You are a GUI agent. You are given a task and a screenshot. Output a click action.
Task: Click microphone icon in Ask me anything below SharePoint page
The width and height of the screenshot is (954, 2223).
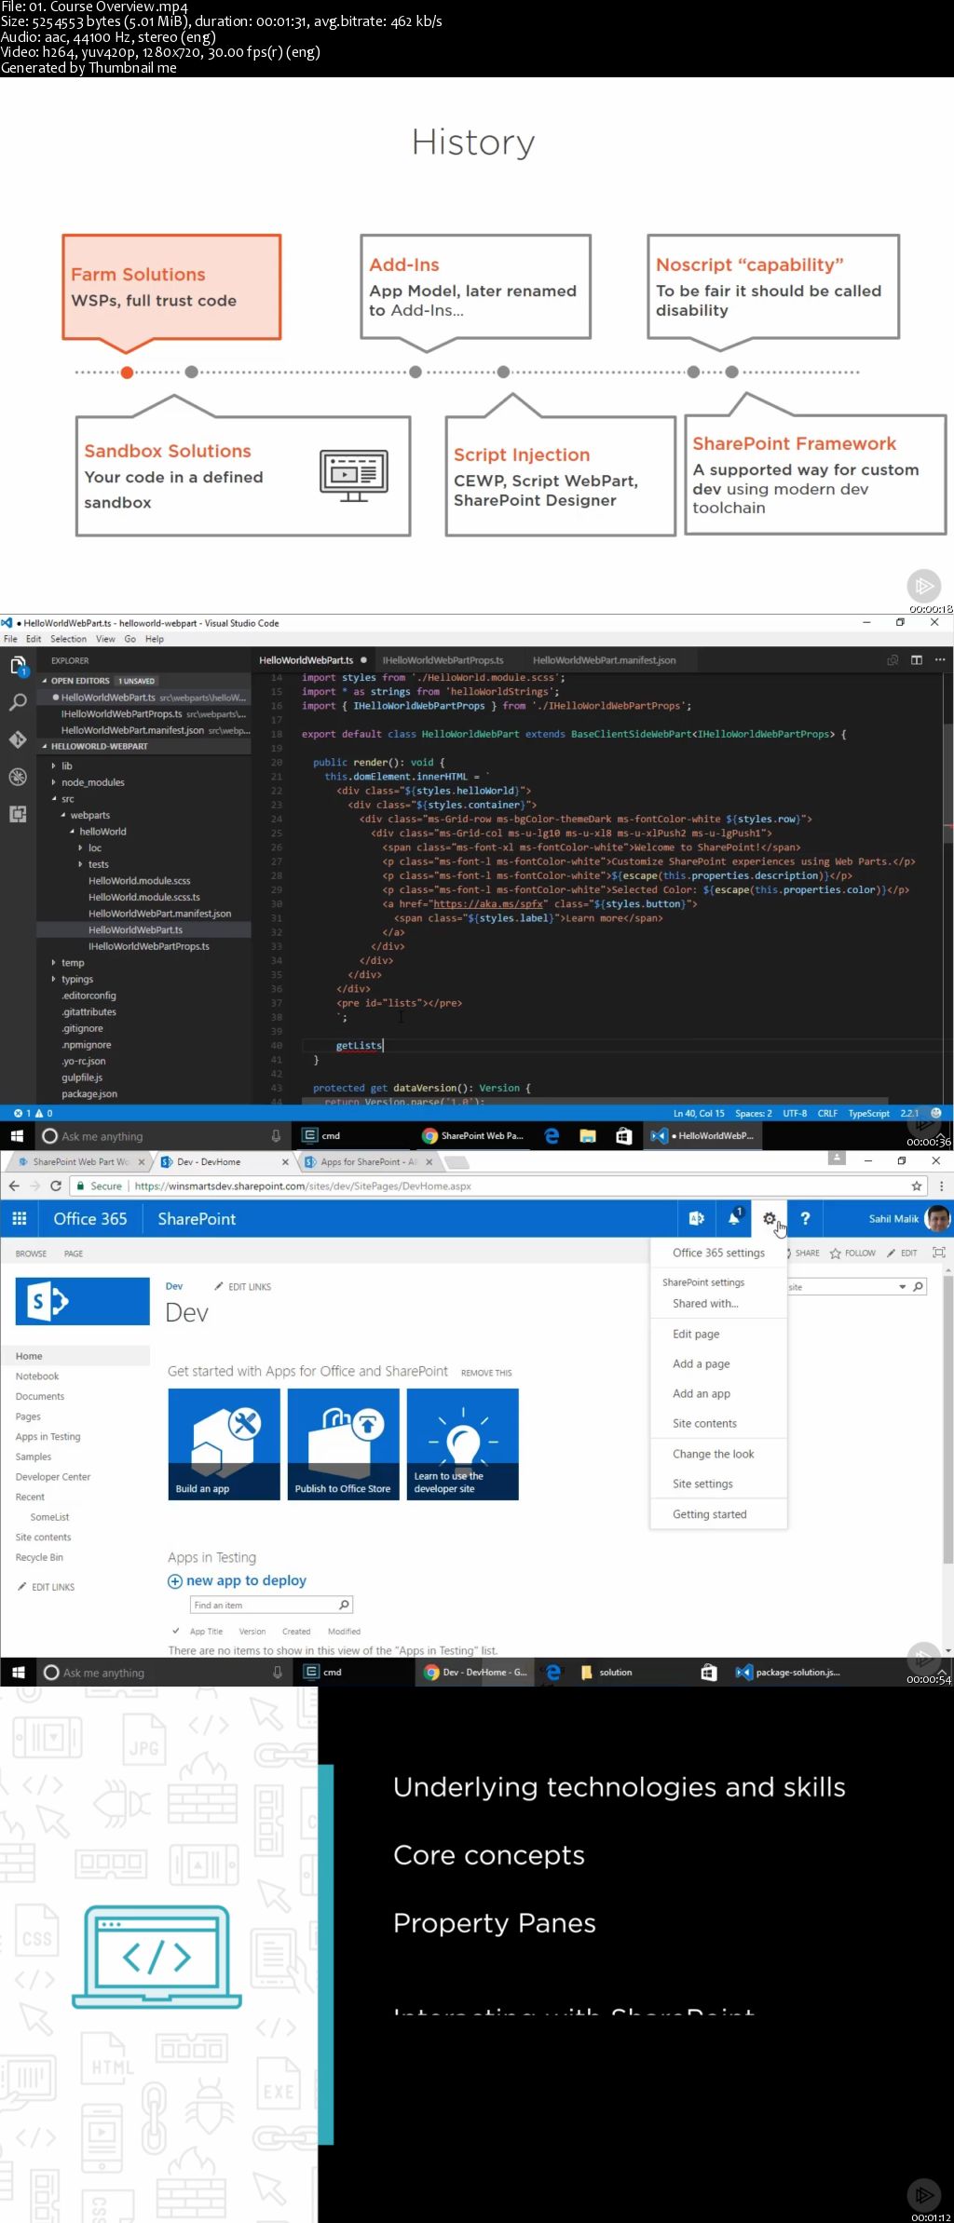pos(277,1672)
